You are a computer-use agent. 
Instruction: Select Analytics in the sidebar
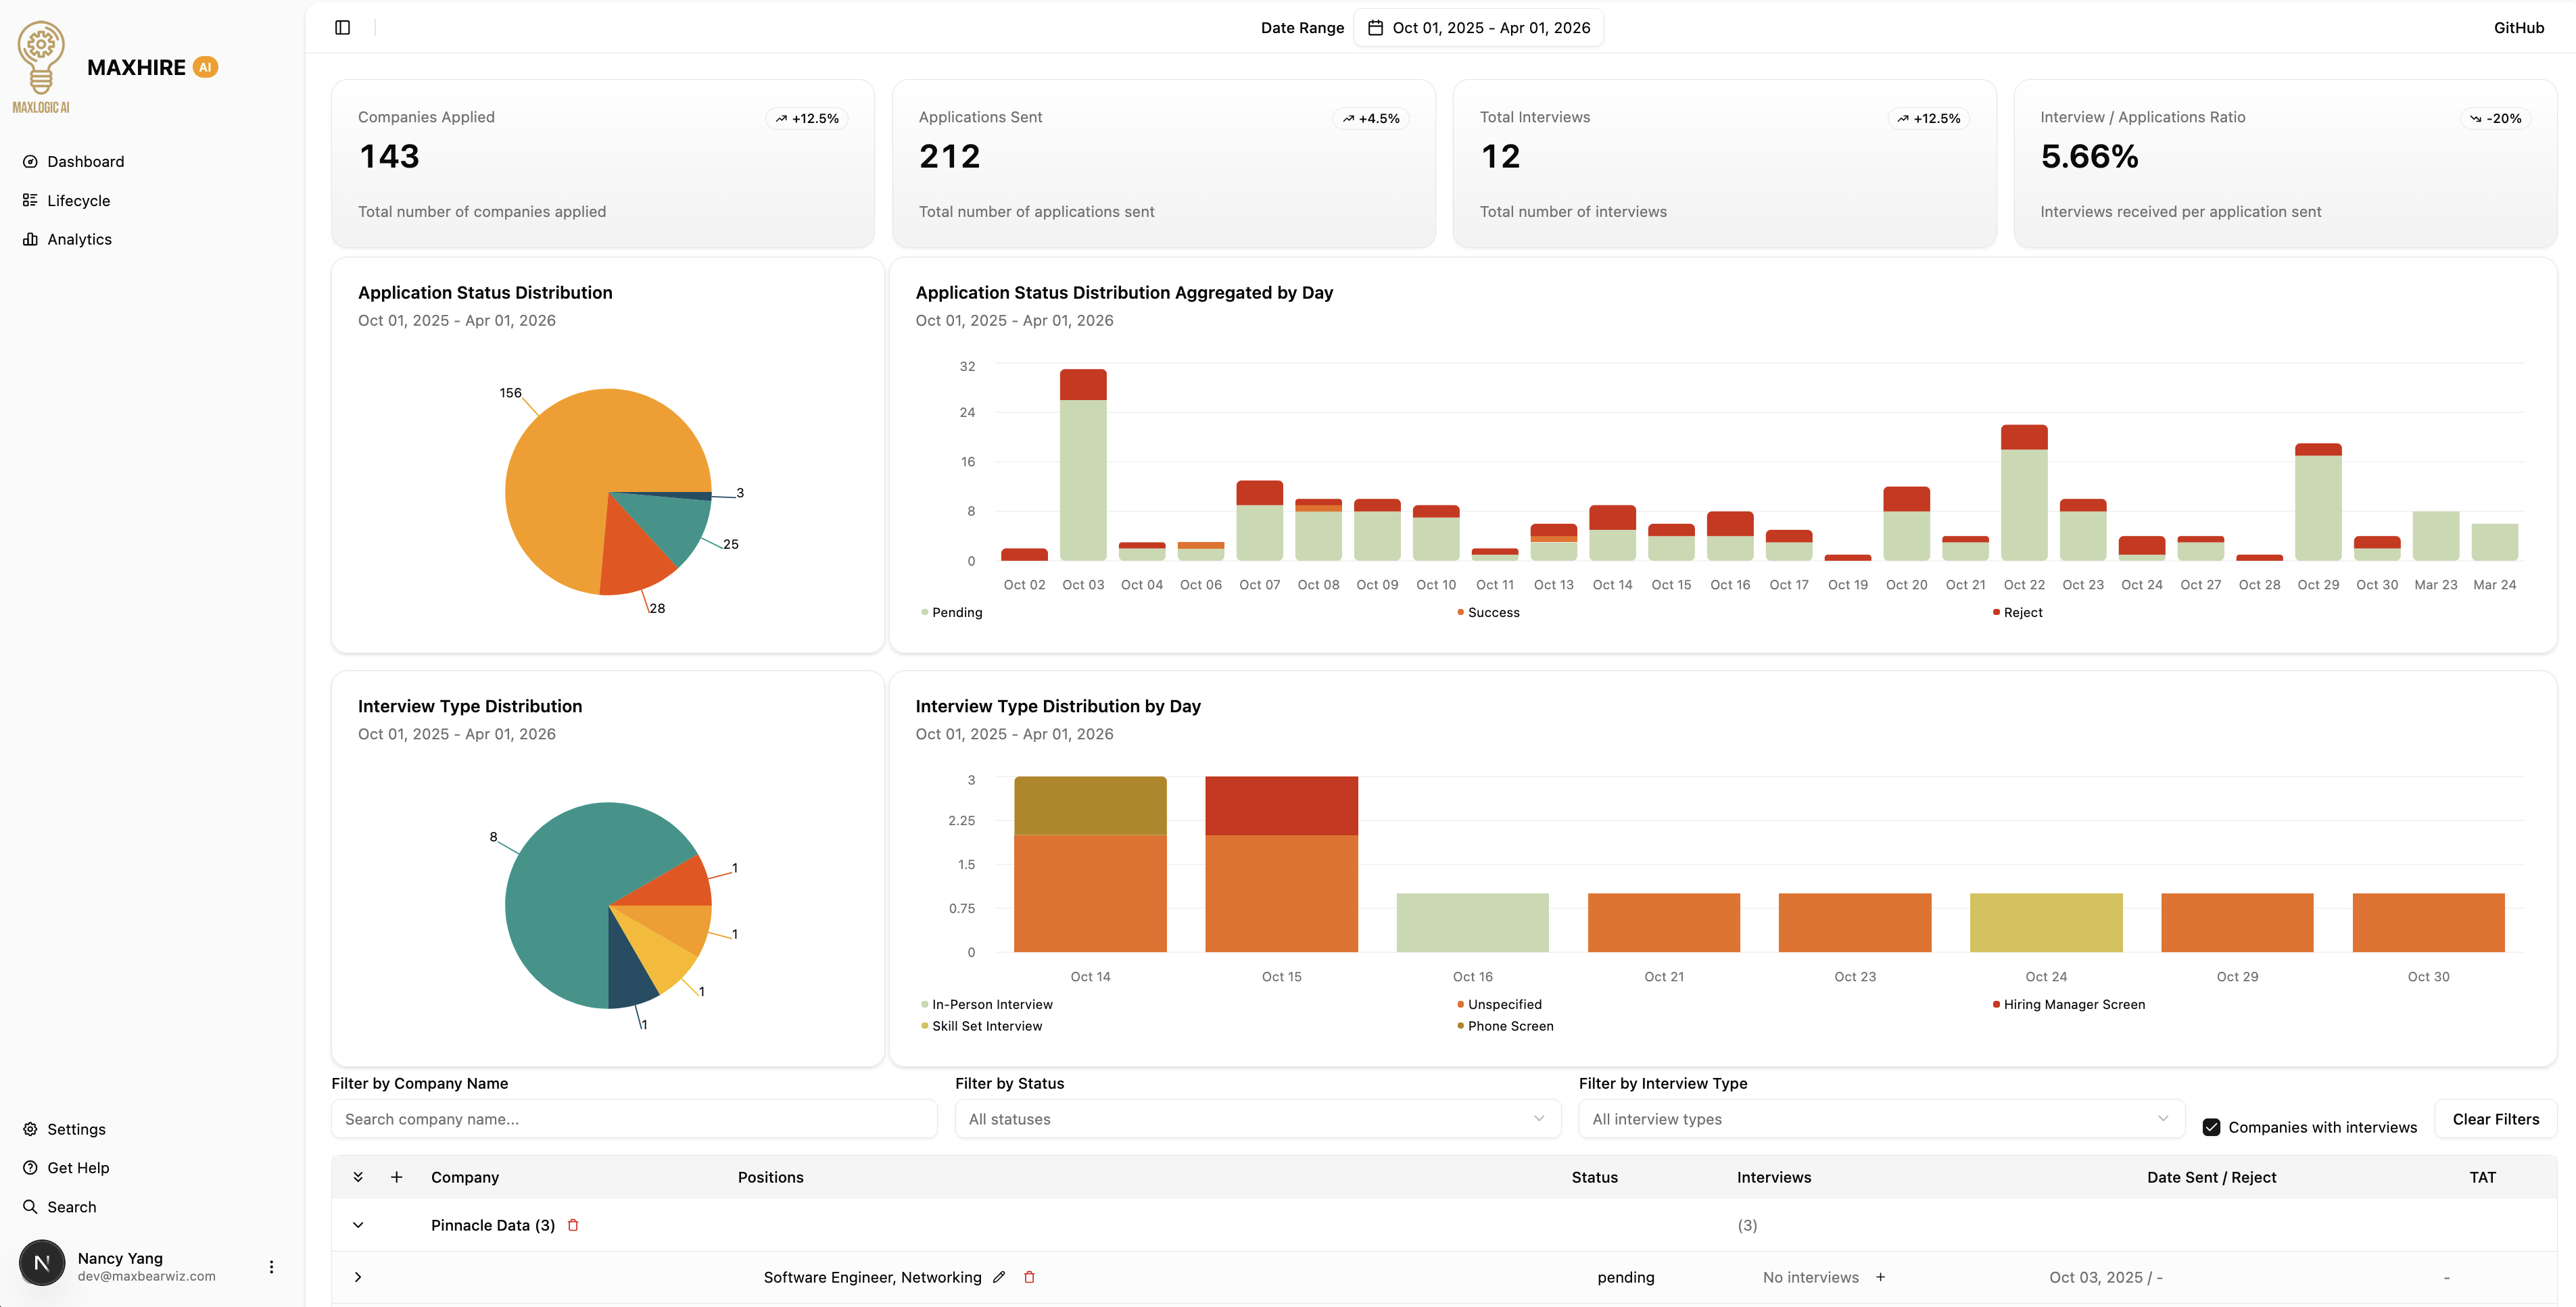79,239
